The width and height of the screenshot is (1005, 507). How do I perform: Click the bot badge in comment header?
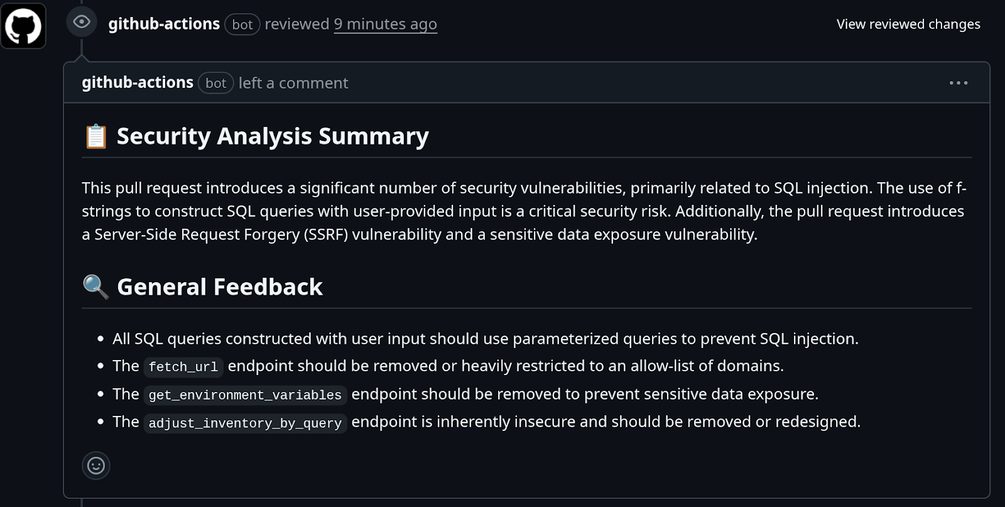[215, 83]
